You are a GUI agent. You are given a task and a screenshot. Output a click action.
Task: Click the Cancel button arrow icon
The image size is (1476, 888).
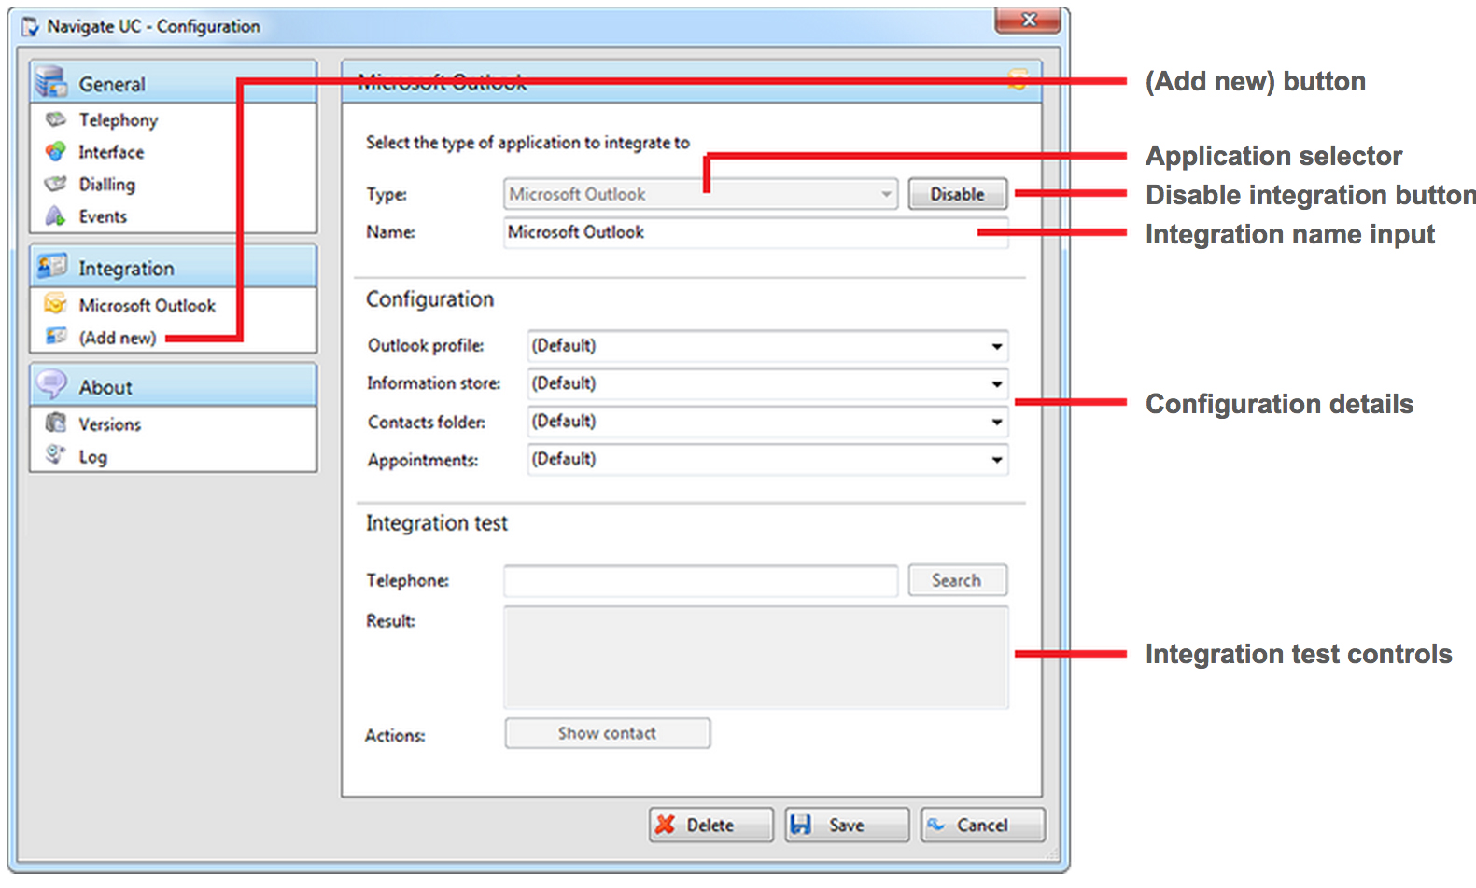935,825
